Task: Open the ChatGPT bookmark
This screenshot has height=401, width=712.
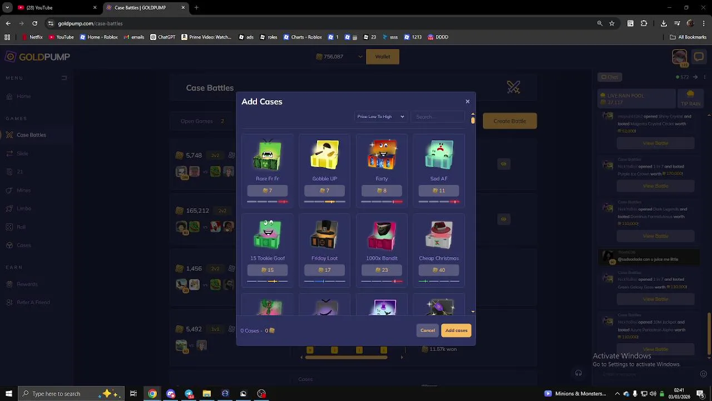Action: coord(162,37)
